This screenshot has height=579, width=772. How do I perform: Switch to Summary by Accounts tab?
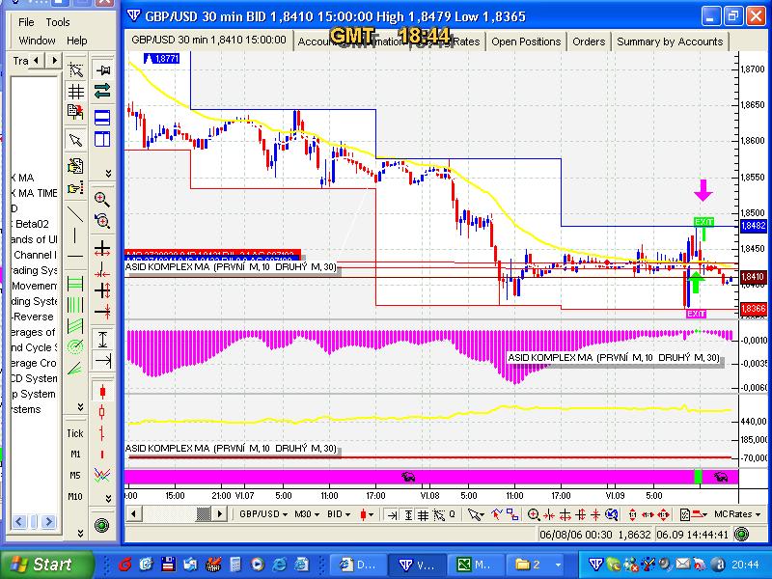670,41
